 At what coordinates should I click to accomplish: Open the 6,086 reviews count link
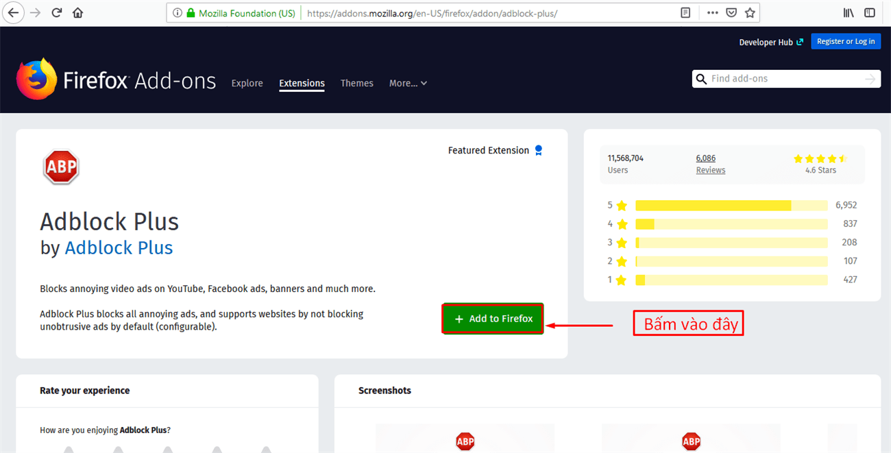706,158
